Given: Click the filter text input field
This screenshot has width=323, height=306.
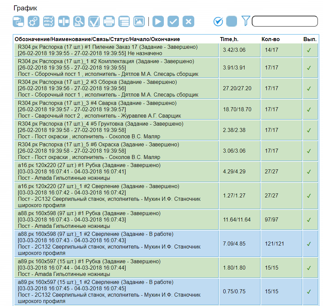Looking at the screenshot, I should pos(284,21).
